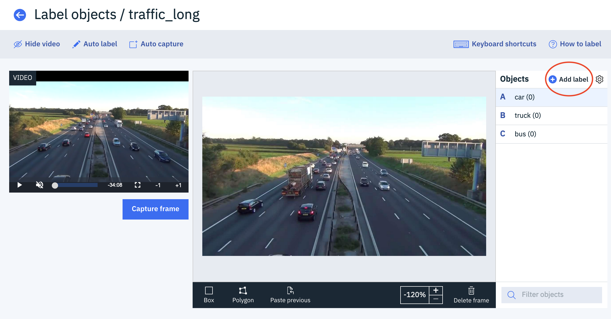Click the back arrow icon

pyautogui.click(x=20, y=15)
